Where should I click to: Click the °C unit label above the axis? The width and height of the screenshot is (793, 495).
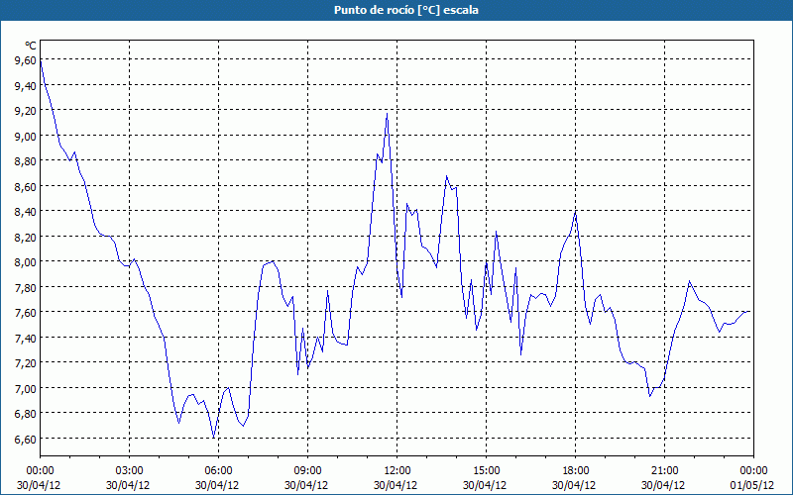31,46
